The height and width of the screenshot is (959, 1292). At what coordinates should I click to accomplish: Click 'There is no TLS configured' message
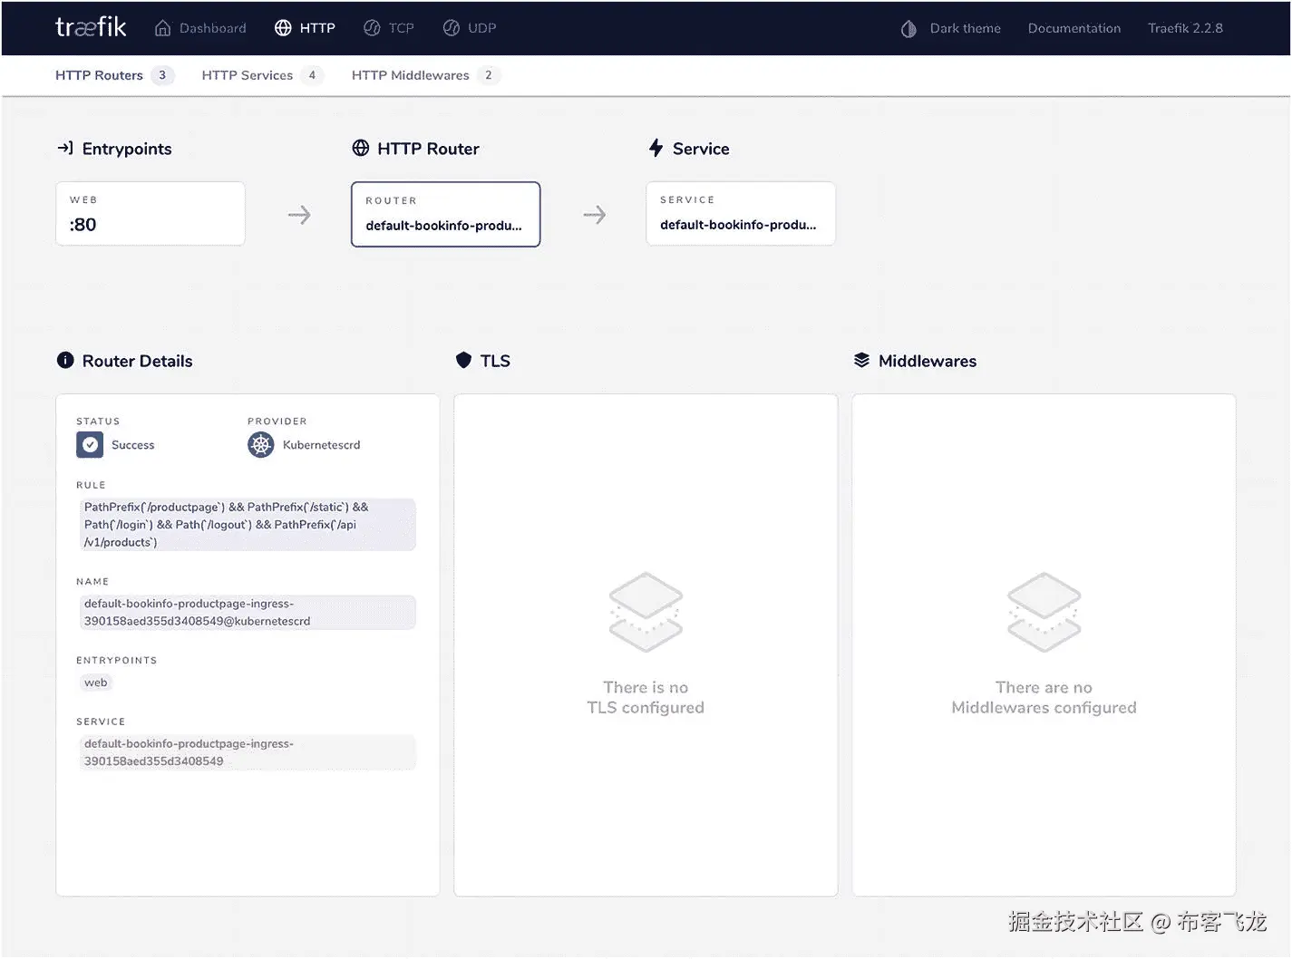pyautogui.click(x=646, y=697)
